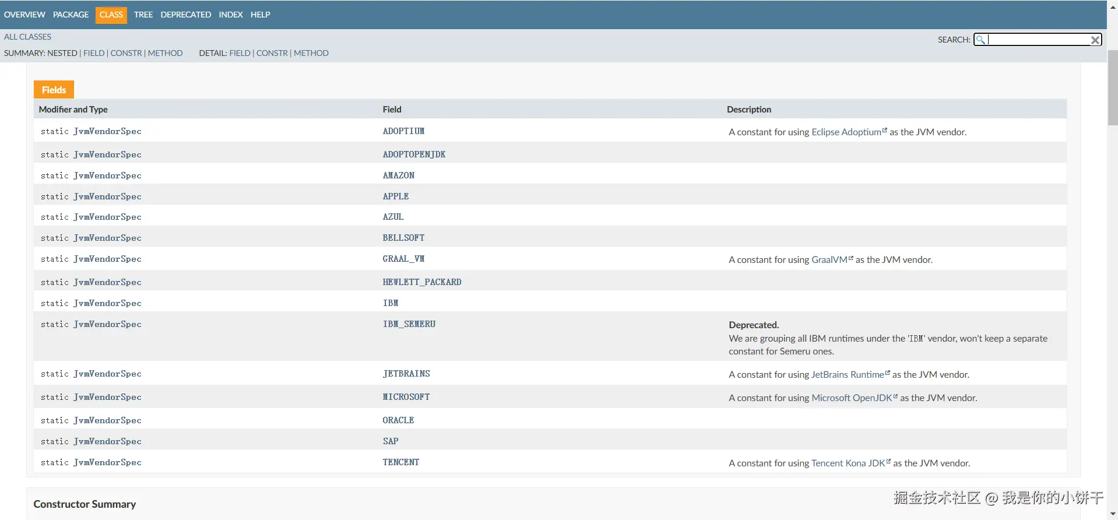Screen dimensions: 1118x520
Task: Click the Field column header
Action: 392,110
